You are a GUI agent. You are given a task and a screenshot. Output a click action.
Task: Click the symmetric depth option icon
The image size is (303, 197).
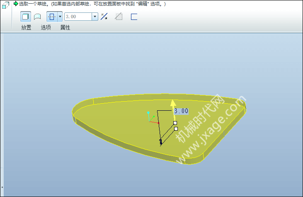(x=52, y=17)
